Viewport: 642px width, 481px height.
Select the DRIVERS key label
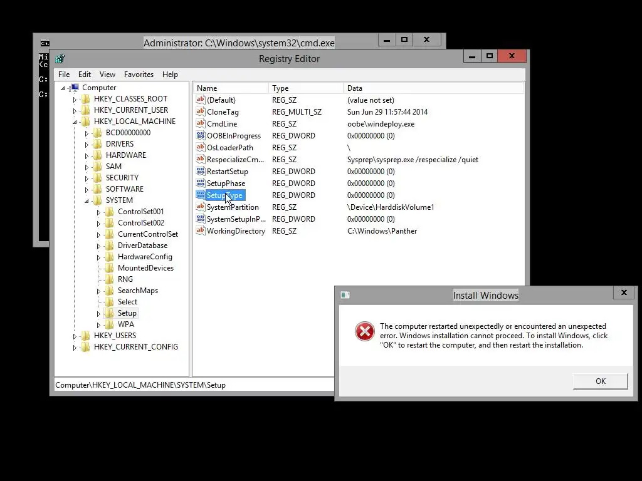(120, 144)
